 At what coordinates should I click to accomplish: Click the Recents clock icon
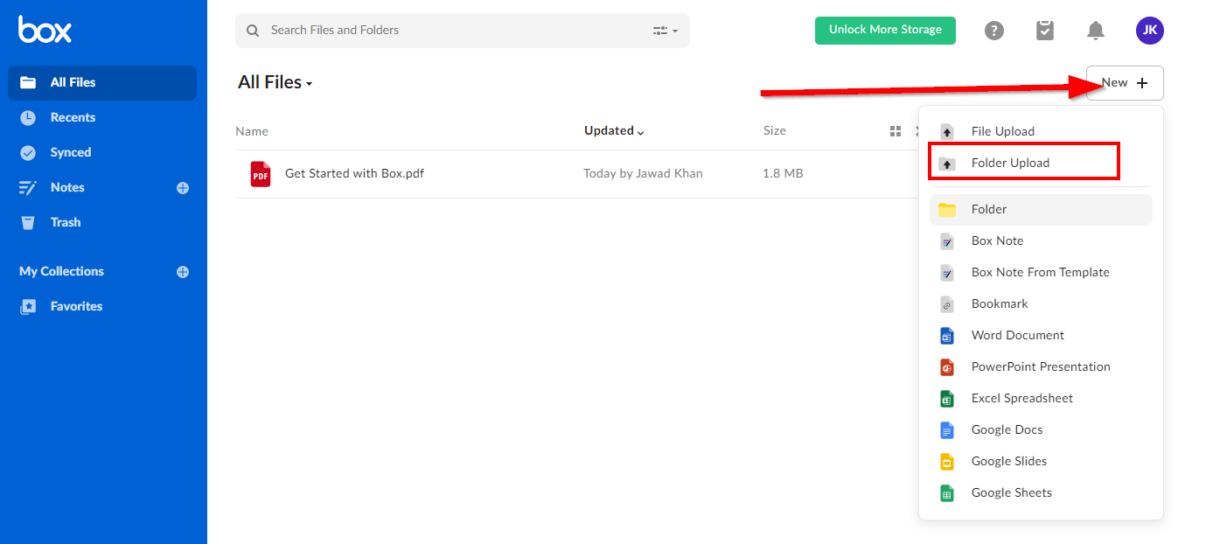click(x=28, y=118)
